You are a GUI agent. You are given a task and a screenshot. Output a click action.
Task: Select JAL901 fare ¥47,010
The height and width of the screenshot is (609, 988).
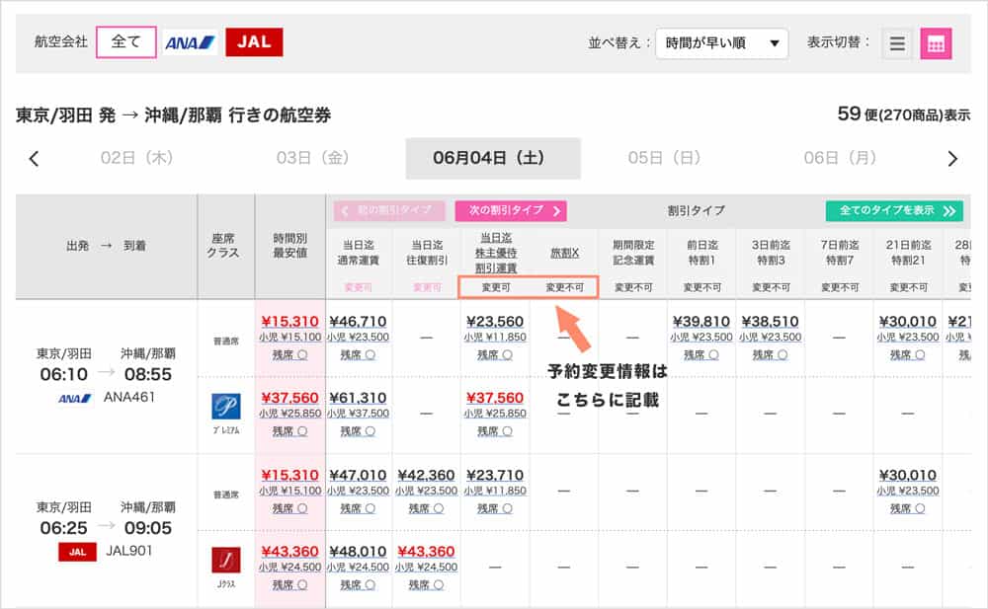(x=358, y=475)
